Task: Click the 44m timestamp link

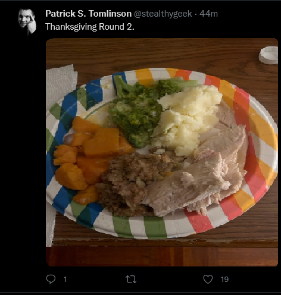Action: pyautogui.click(x=208, y=14)
